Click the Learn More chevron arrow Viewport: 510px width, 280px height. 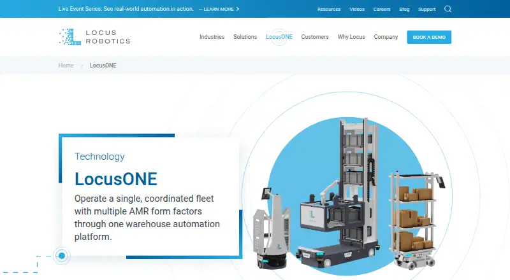tap(238, 9)
